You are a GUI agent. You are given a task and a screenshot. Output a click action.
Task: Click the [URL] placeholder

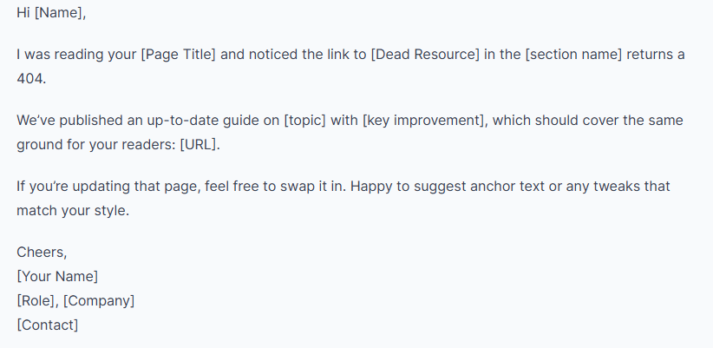[x=199, y=143]
